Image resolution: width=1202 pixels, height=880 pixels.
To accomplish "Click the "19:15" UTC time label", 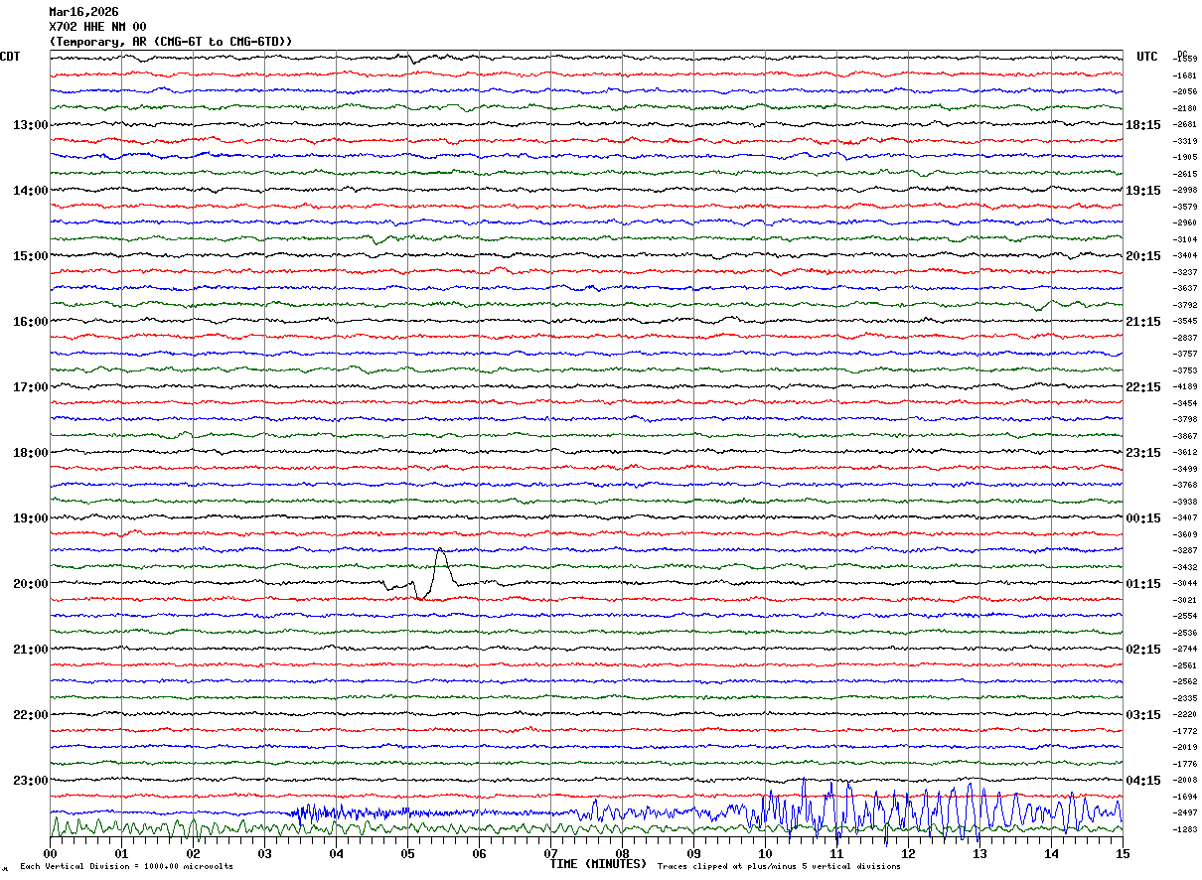I will [1143, 191].
